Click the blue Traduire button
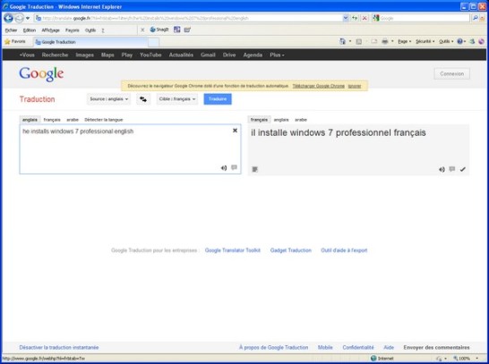This screenshot has height=364, width=489. click(x=218, y=99)
